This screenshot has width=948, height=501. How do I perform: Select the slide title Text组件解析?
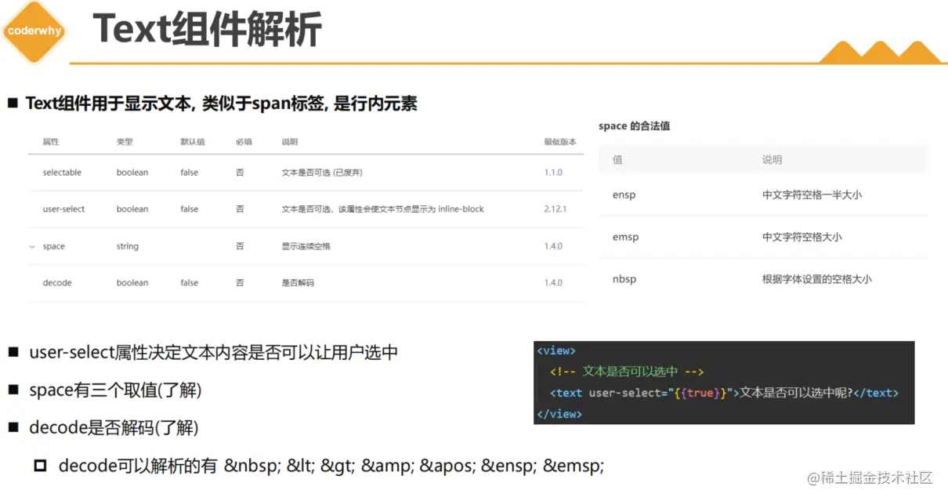point(207,31)
